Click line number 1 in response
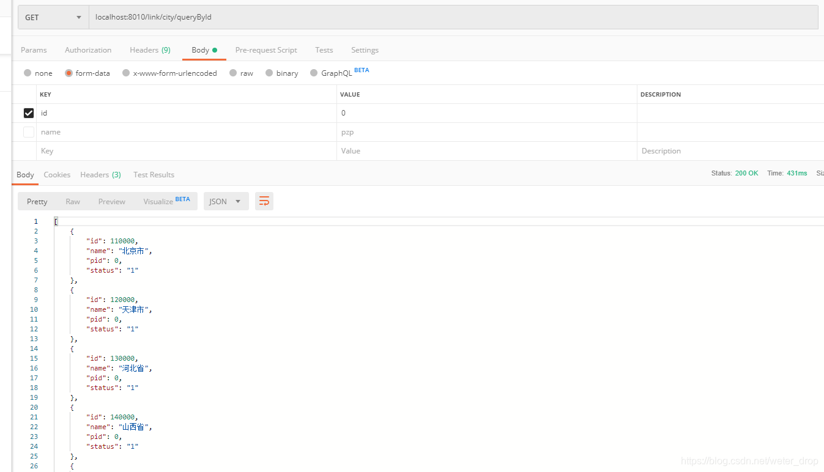Viewport: 824px width, 472px height. (x=35, y=221)
